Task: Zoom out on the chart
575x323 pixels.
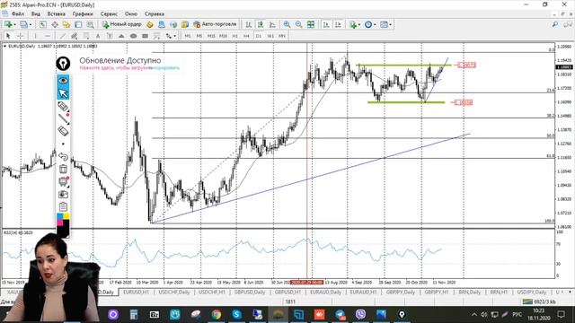Action: click(299, 24)
